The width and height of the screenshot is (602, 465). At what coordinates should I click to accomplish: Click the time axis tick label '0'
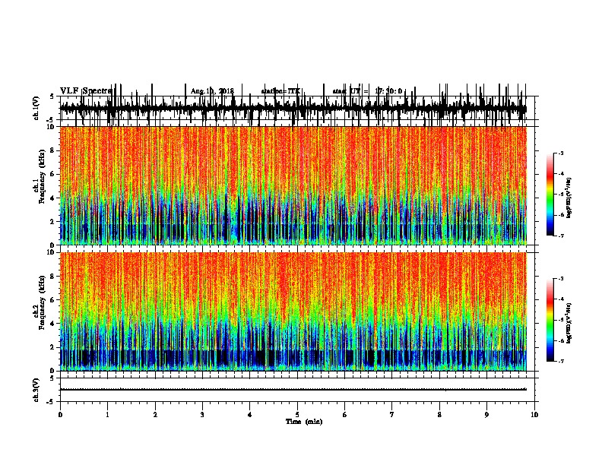click(x=60, y=415)
